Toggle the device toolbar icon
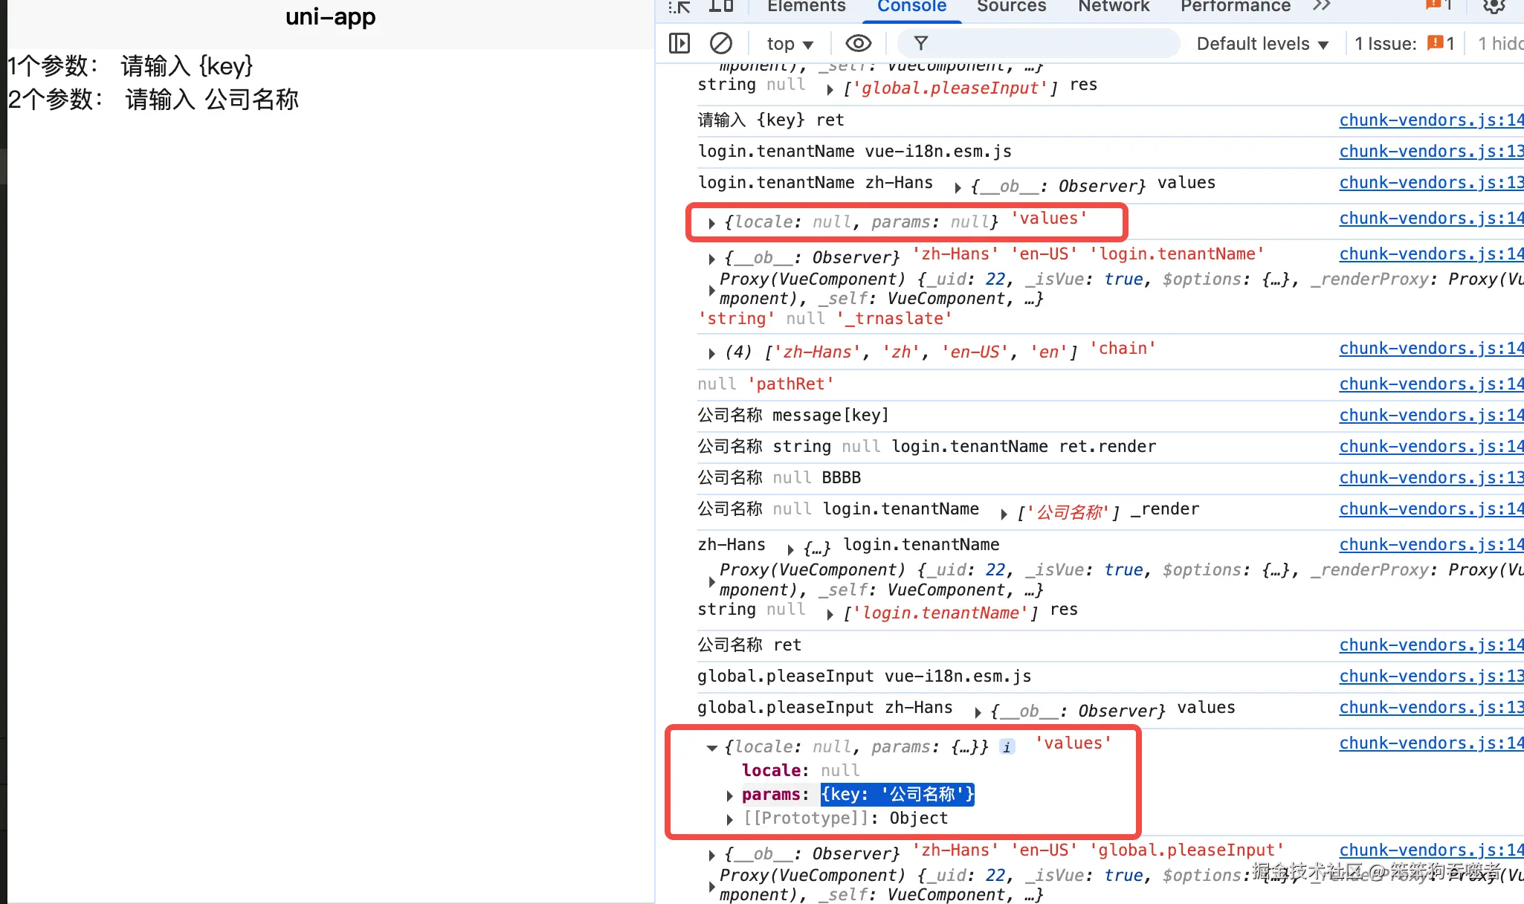The image size is (1524, 904). pyautogui.click(x=720, y=7)
